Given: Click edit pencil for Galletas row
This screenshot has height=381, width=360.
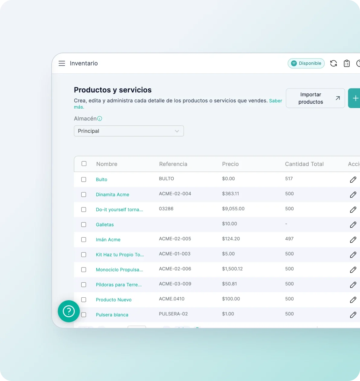Looking at the screenshot, I should click(x=353, y=225).
